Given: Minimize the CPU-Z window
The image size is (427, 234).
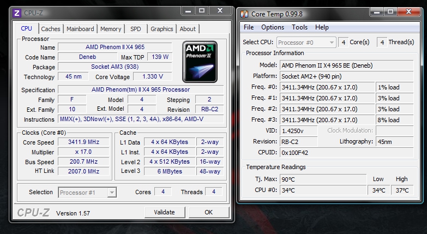Looking at the screenshot, I should click(188, 11).
